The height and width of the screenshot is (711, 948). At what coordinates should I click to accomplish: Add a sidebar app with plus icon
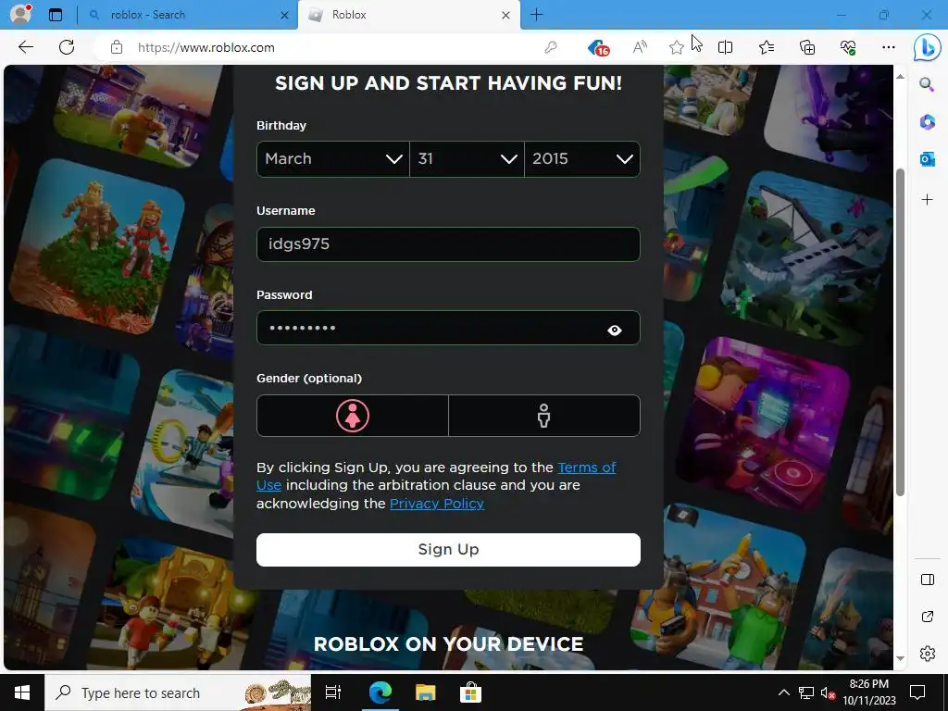point(927,200)
